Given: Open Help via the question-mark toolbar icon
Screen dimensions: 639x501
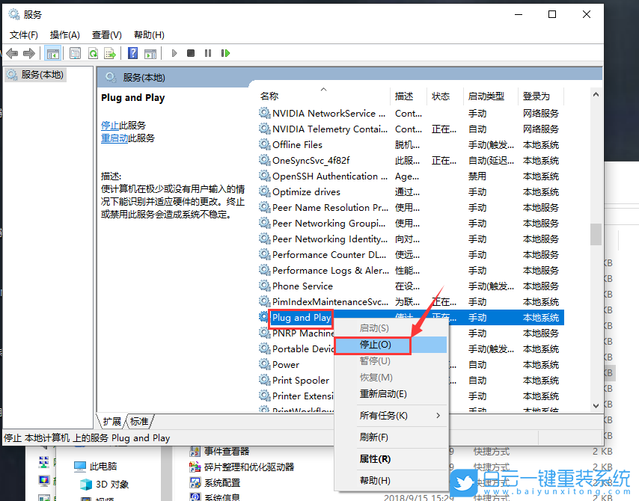Looking at the screenshot, I should pos(132,53).
